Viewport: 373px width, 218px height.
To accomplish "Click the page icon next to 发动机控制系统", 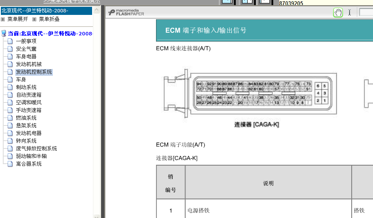I will (10, 72).
